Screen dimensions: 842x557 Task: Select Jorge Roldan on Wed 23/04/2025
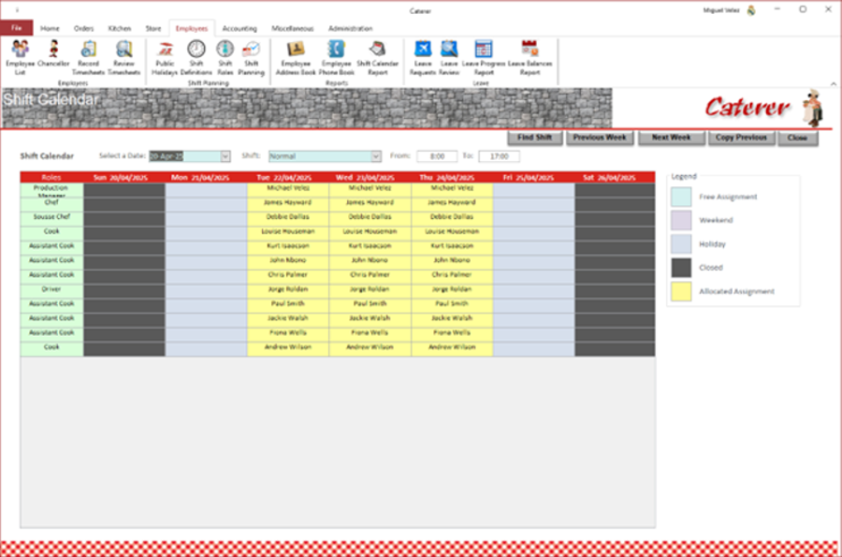370,291
